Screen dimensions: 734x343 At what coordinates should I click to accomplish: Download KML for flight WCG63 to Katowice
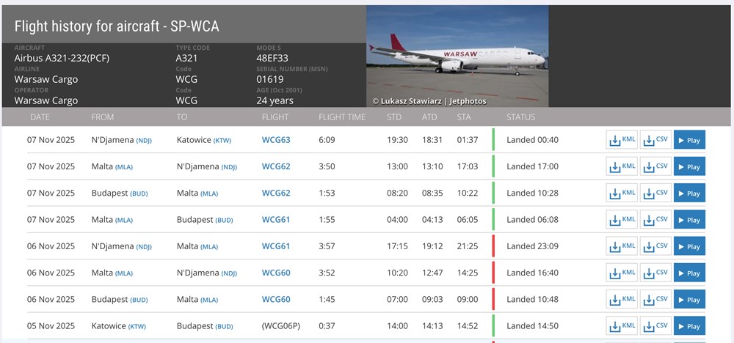[x=621, y=140]
